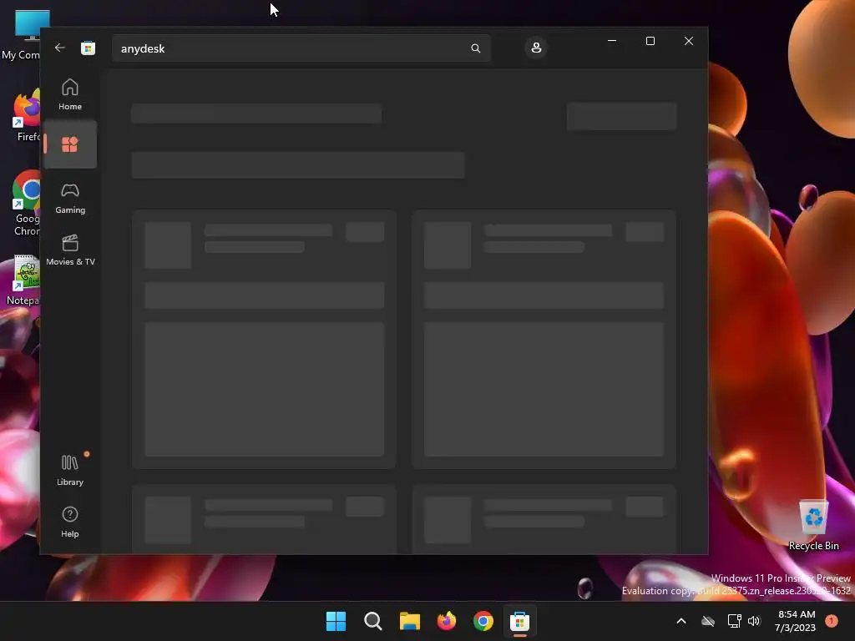This screenshot has height=641, width=855.
Task: Open the user account profile icon
Action: [x=536, y=48]
